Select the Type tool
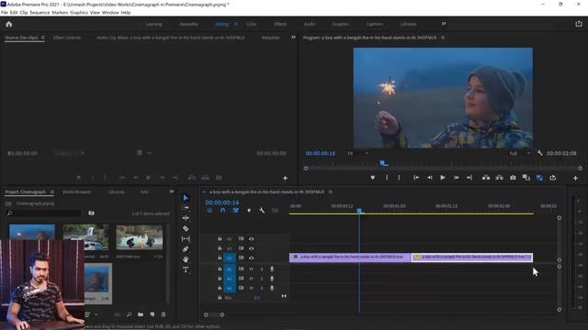Screen dimensions: 588x330 tap(186, 269)
